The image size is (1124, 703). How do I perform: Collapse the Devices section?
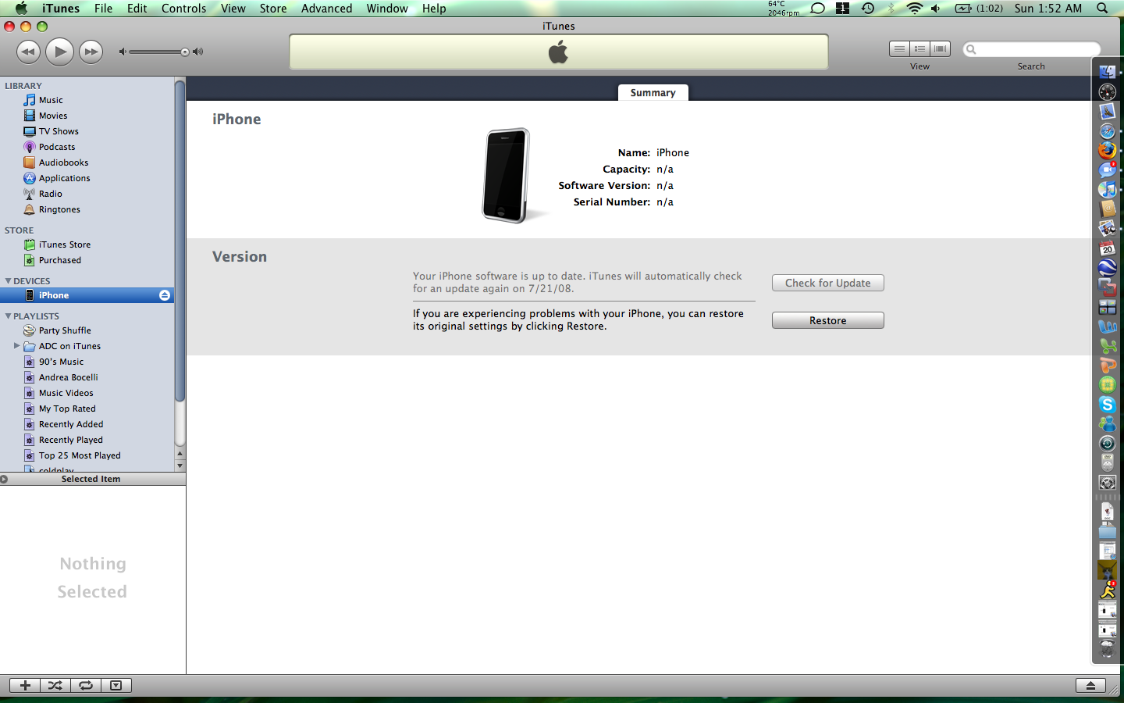pos(9,281)
